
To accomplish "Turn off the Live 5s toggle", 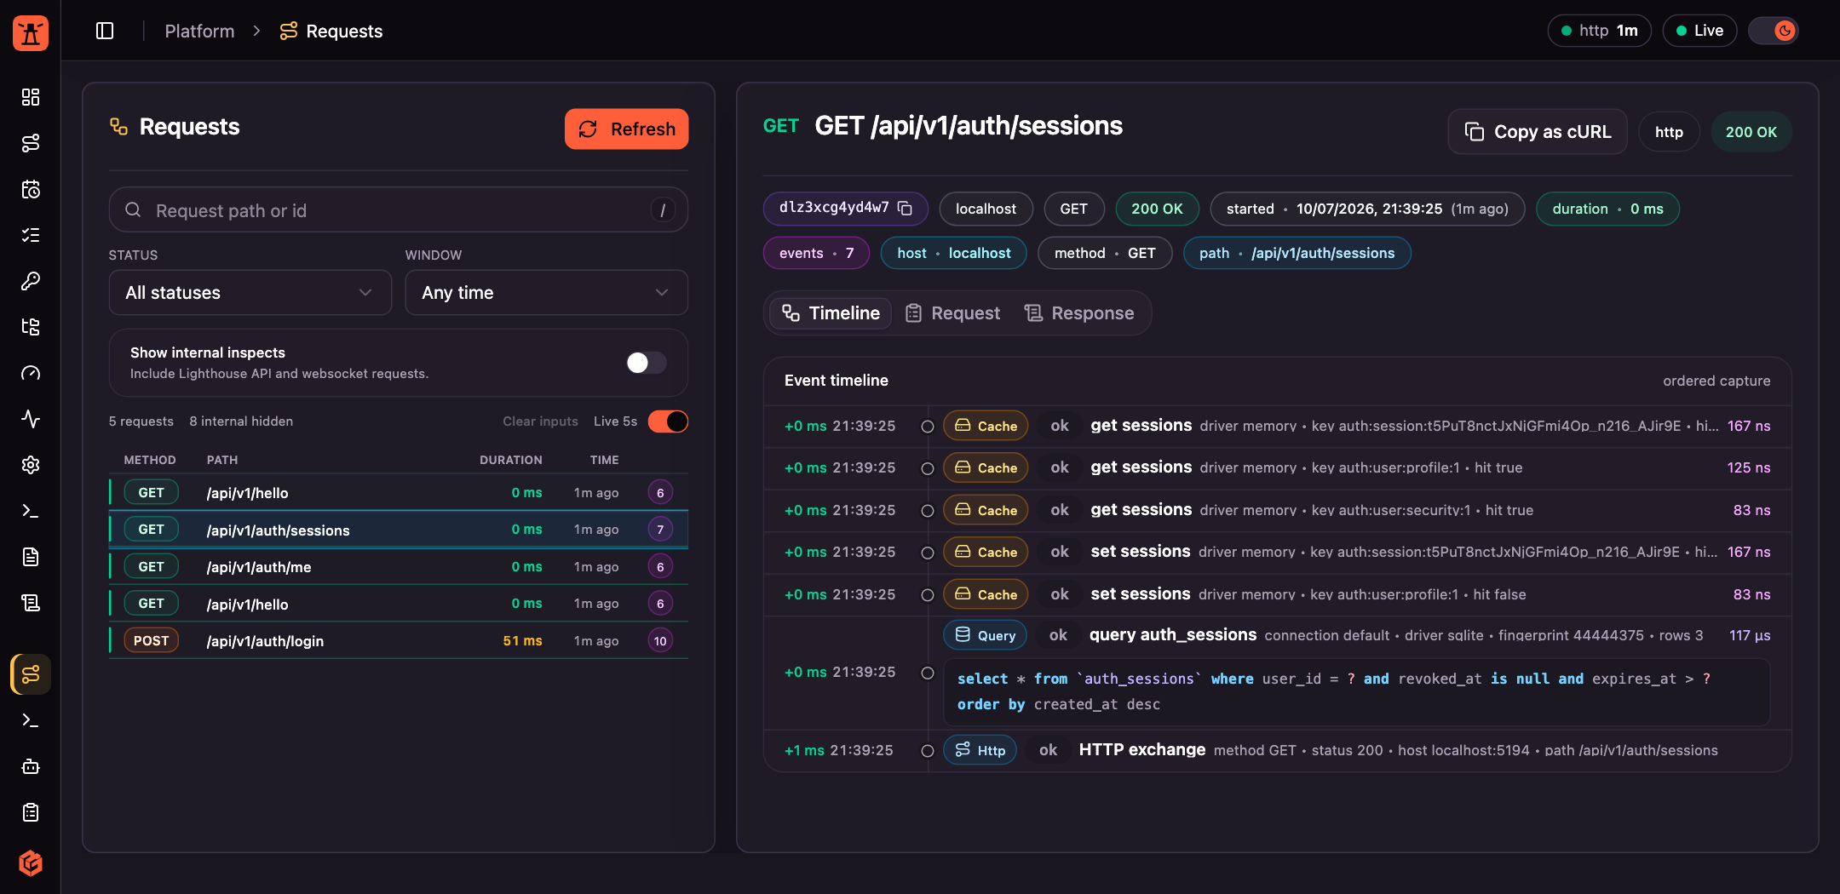I will [668, 421].
